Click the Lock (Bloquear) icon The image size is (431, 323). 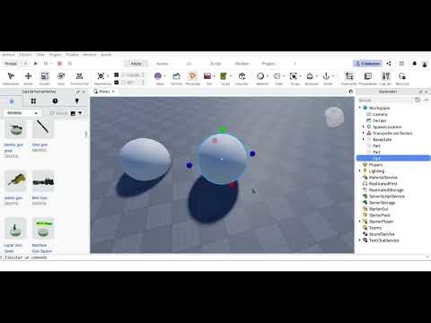click(310, 76)
